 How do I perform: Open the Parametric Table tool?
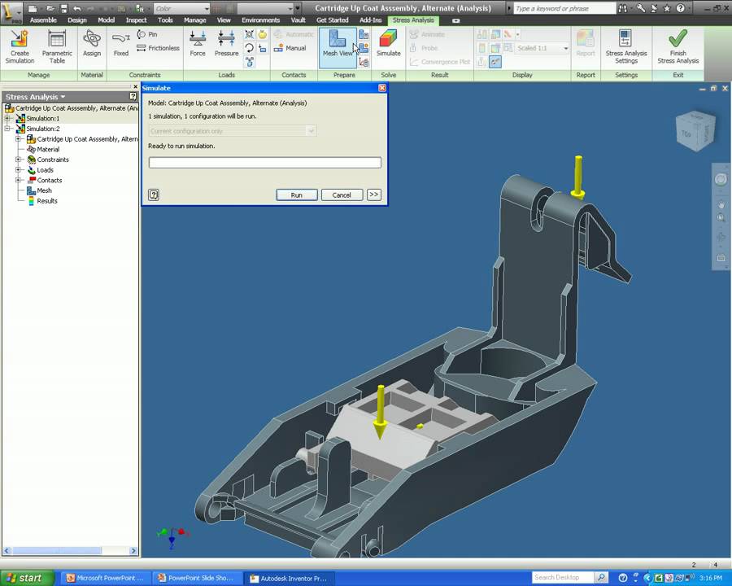coord(57,46)
